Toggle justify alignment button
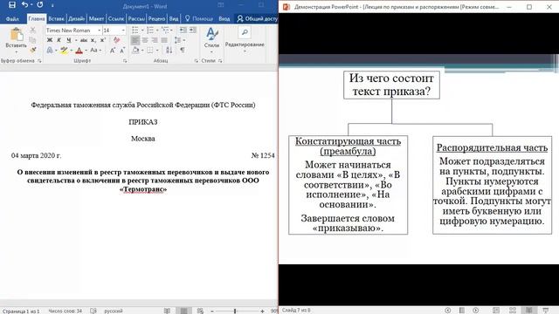This screenshot has height=314, width=559. click(x=164, y=40)
